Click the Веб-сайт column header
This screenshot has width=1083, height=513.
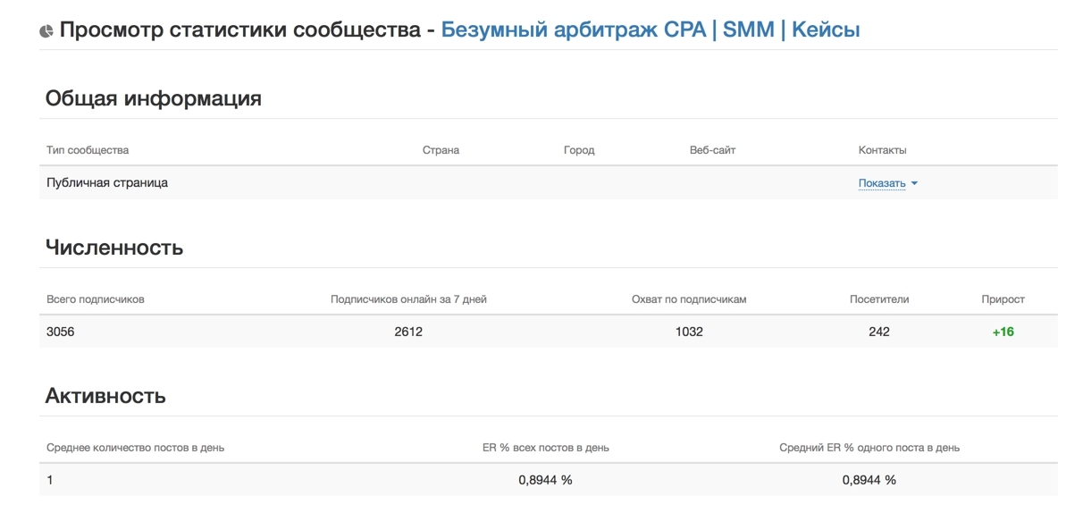tap(712, 150)
